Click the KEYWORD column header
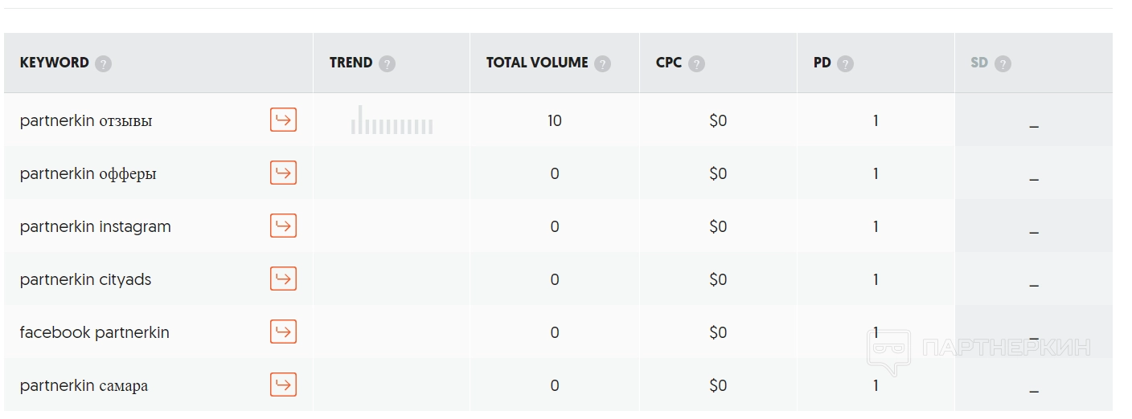This screenshot has width=1132, height=419. click(x=55, y=63)
